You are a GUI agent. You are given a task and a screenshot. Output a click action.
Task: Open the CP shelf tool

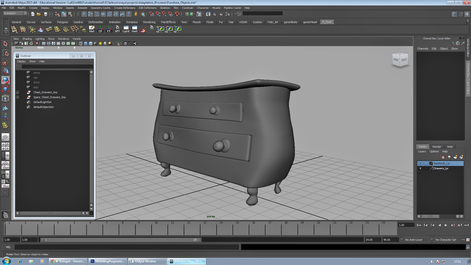pos(100,29)
